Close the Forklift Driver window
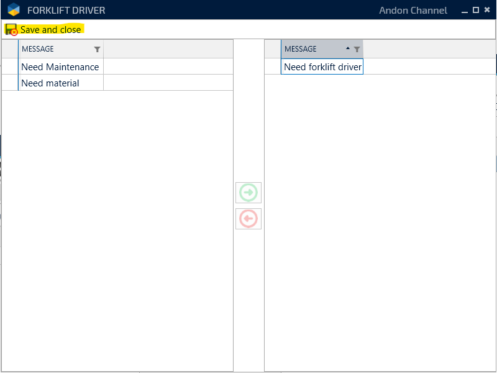This screenshot has width=497, height=373. tap(487, 10)
